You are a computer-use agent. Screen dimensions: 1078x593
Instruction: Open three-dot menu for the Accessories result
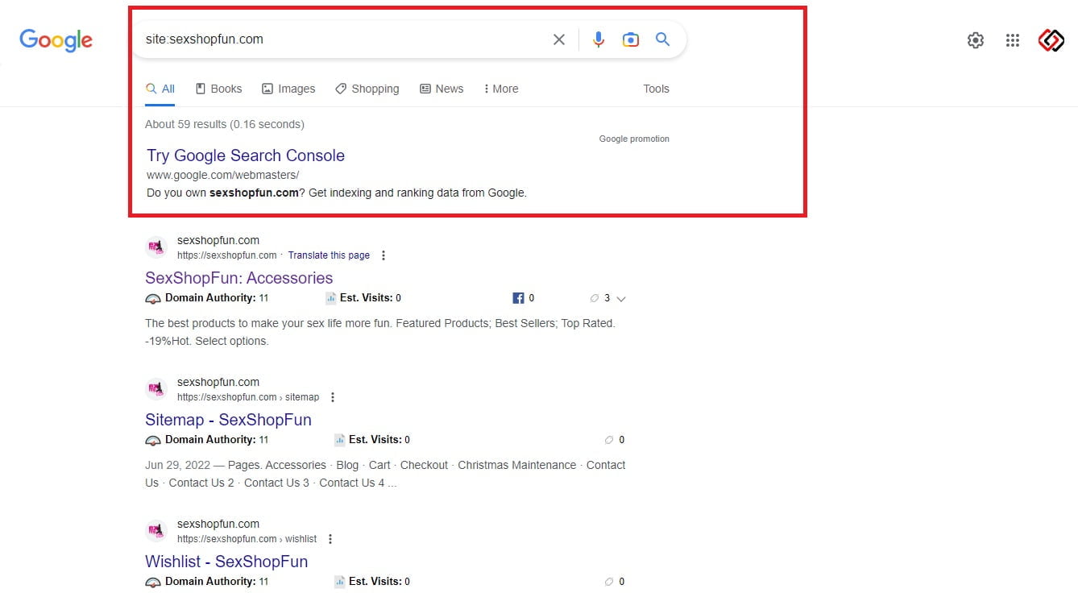[x=384, y=255]
